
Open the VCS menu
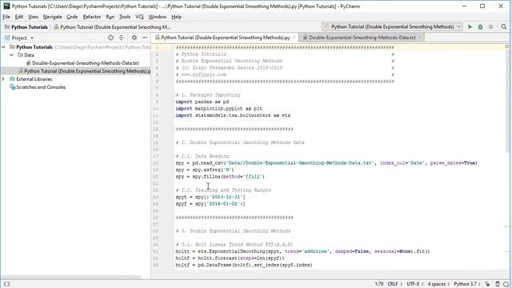coord(139,17)
